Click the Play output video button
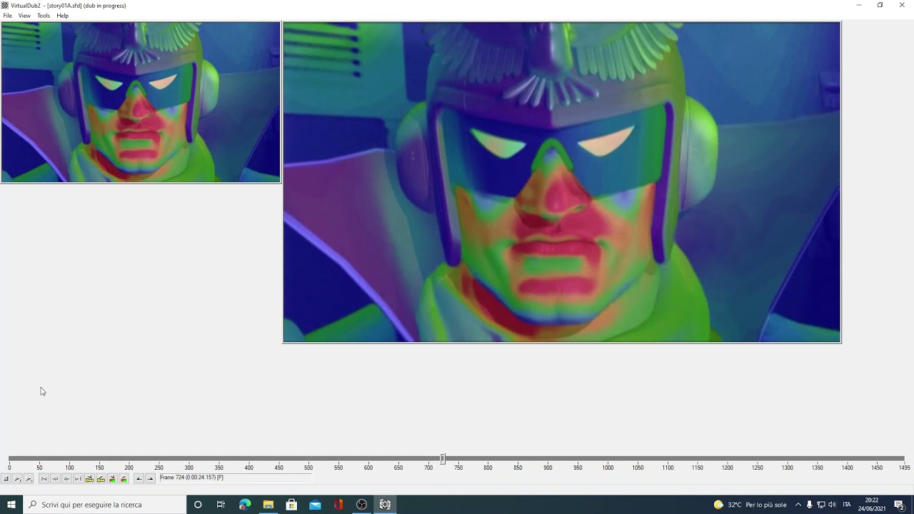The width and height of the screenshot is (914, 514). (29, 478)
